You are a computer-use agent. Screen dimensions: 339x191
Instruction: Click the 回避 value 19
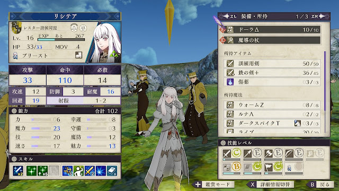35,100
